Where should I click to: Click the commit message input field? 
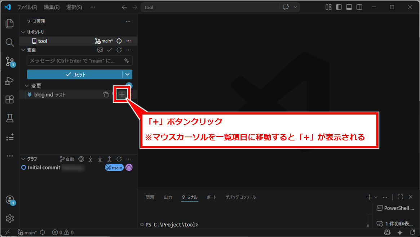pyautogui.click(x=76, y=61)
